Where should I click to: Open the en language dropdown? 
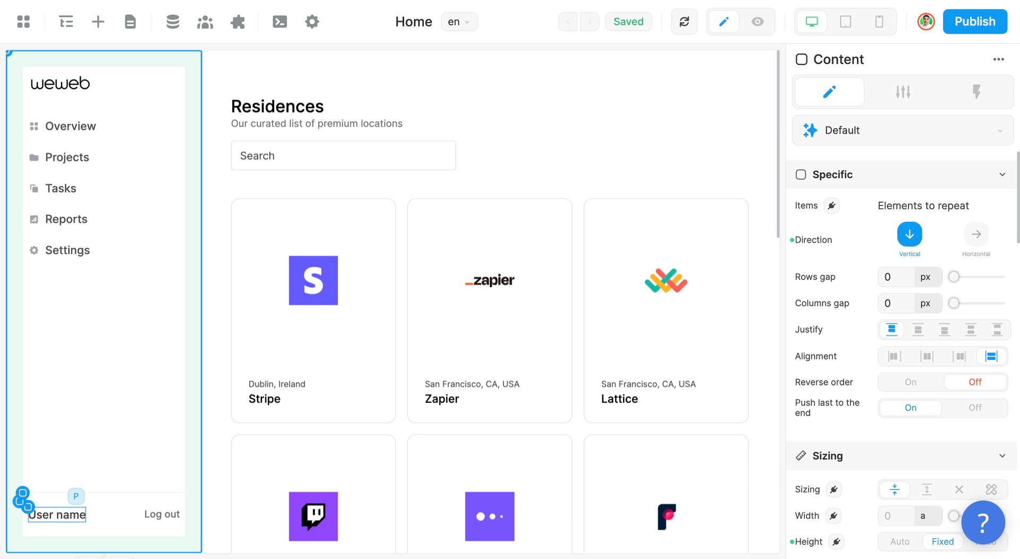(x=459, y=22)
